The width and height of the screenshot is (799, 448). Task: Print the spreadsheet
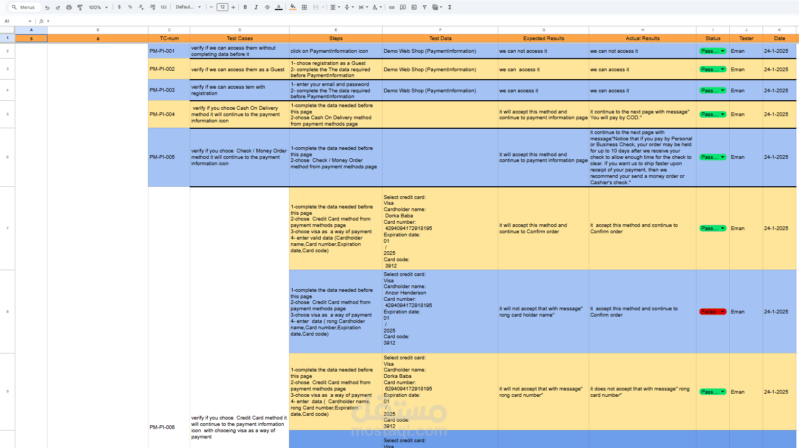[69, 7]
